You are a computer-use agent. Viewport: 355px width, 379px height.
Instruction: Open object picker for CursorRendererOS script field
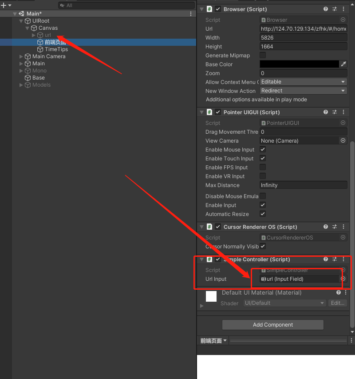coord(343,237)
